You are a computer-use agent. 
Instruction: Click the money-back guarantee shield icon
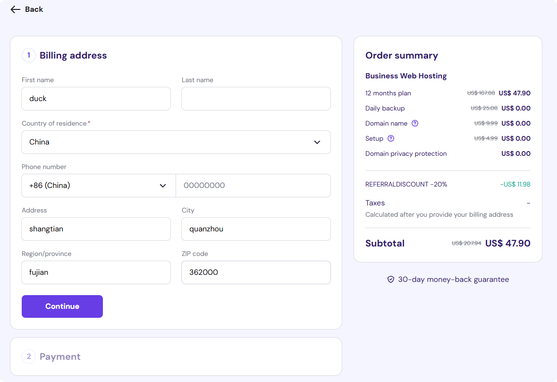coord(390,280)
